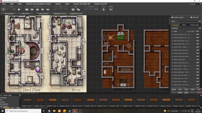202x113 pixels.
Task: Click Exportar como PNG & JPG
Action: click(x=82, y=4)
